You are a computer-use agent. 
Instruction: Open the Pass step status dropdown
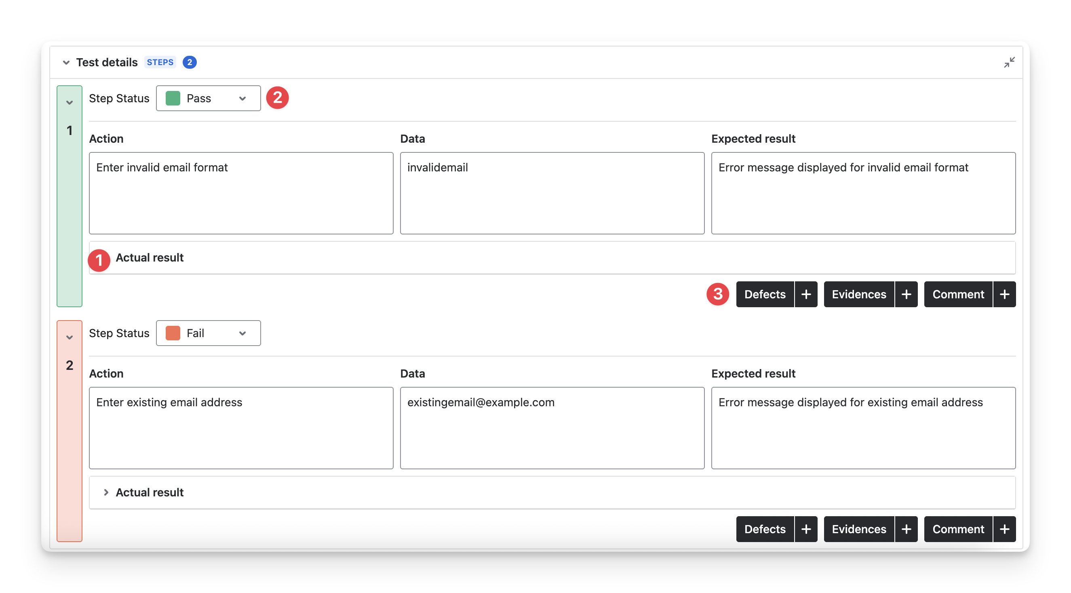pos(208,99)
